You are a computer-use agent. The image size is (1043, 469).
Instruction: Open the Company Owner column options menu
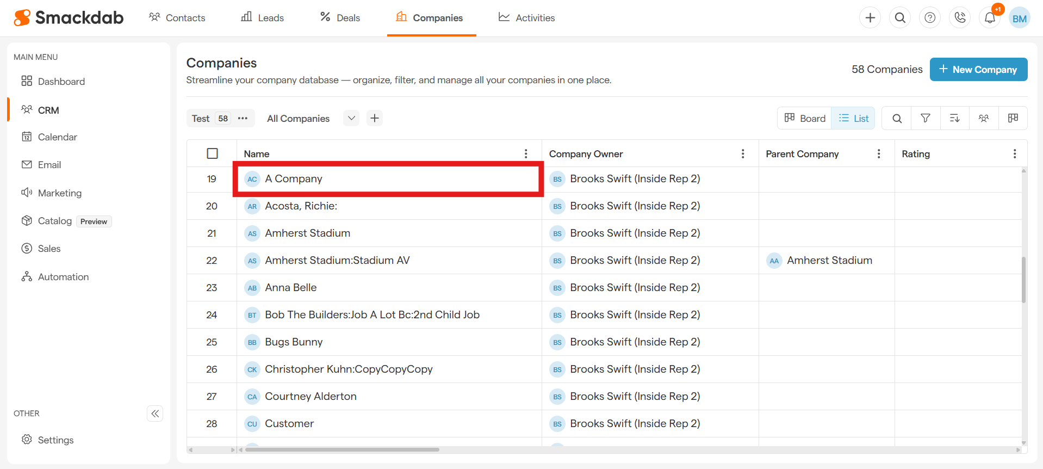[743, 154]
